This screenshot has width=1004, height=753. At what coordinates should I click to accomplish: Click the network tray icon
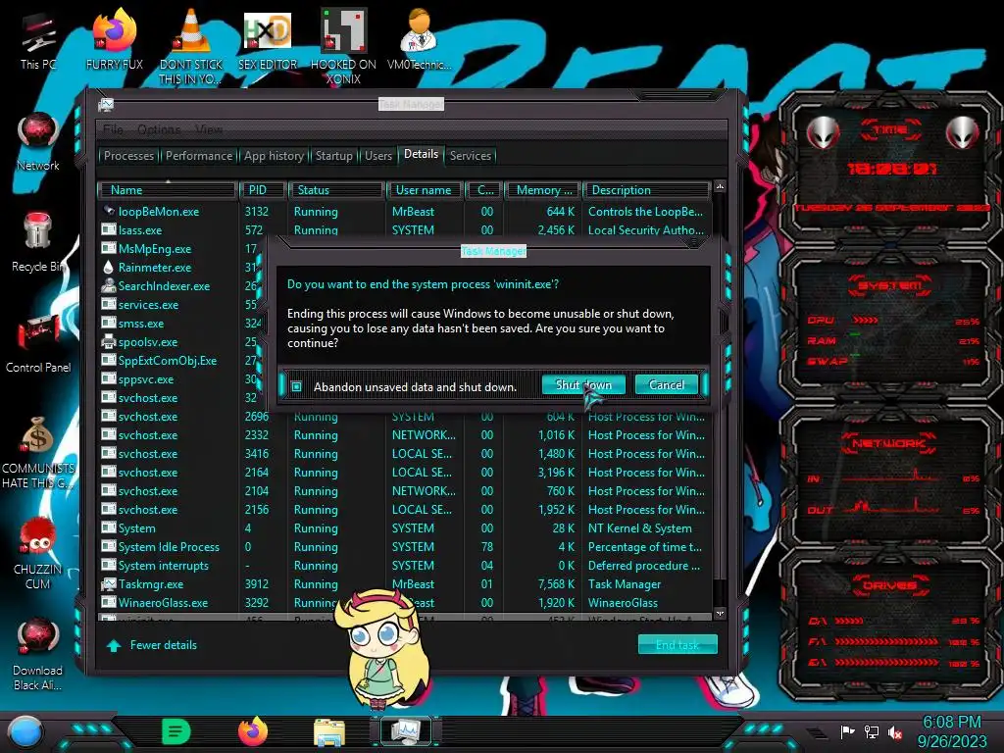pos(872,731)
